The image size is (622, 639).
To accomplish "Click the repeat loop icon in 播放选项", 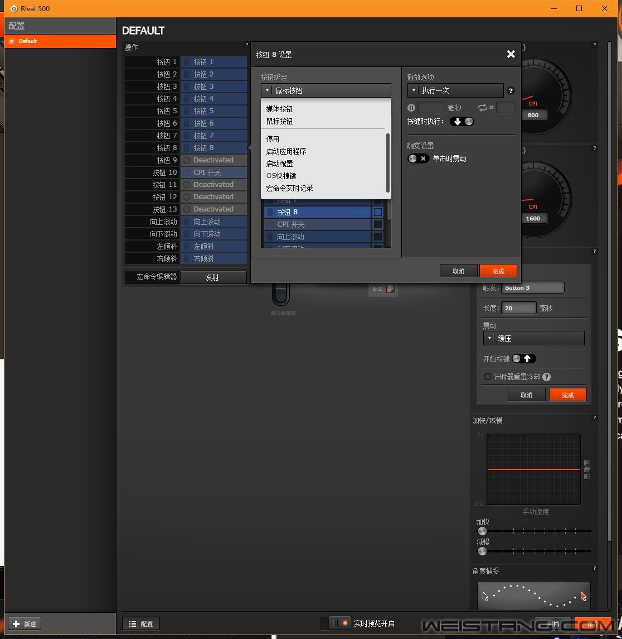I will 482,108.
